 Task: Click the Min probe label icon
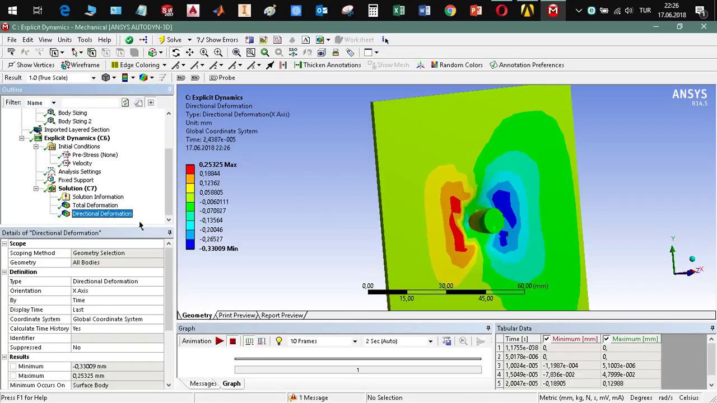tap(195, 78)
